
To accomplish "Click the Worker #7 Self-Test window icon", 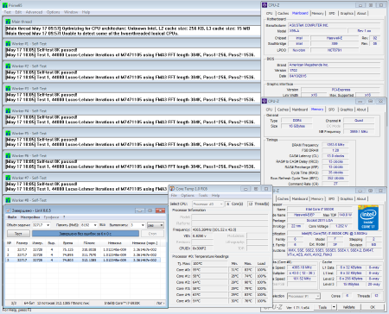I will click(x=8, y=178).
